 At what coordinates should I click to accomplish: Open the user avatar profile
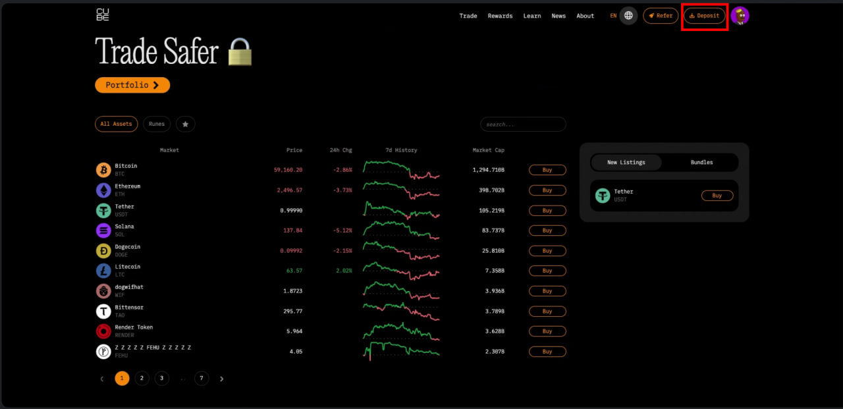tap(740, 16)
